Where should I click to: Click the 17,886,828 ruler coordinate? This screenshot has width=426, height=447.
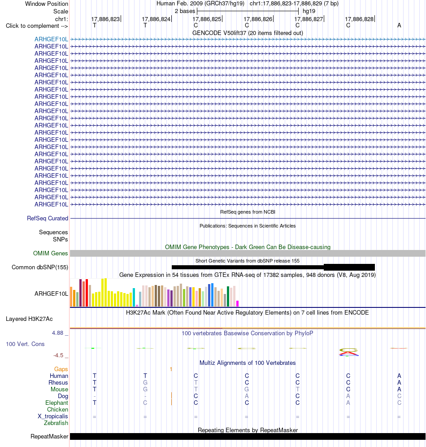pos(359,19)
